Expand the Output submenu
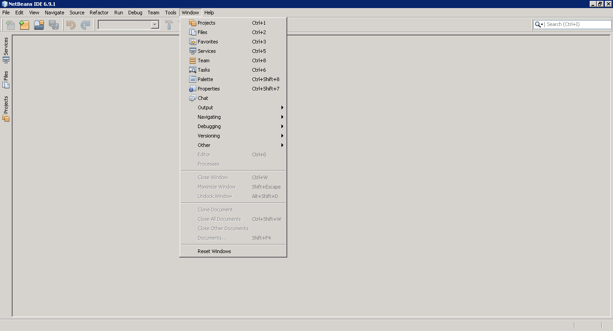The height and width of the screenshot is (331, 613). (x=233, y=107)
